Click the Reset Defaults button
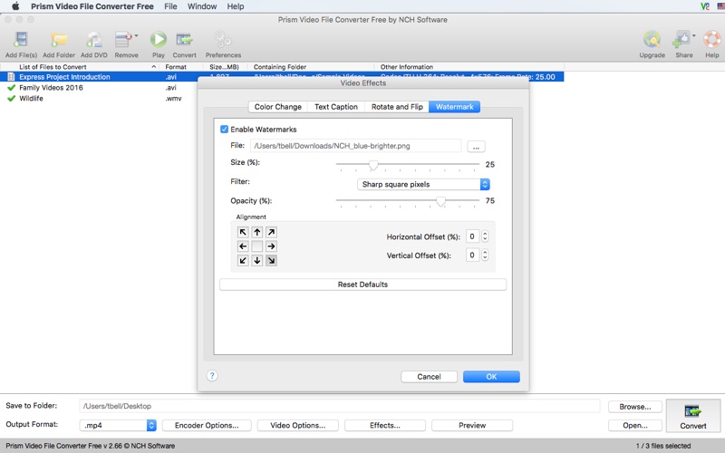The image size is (725, 453). tap(362, 284)
